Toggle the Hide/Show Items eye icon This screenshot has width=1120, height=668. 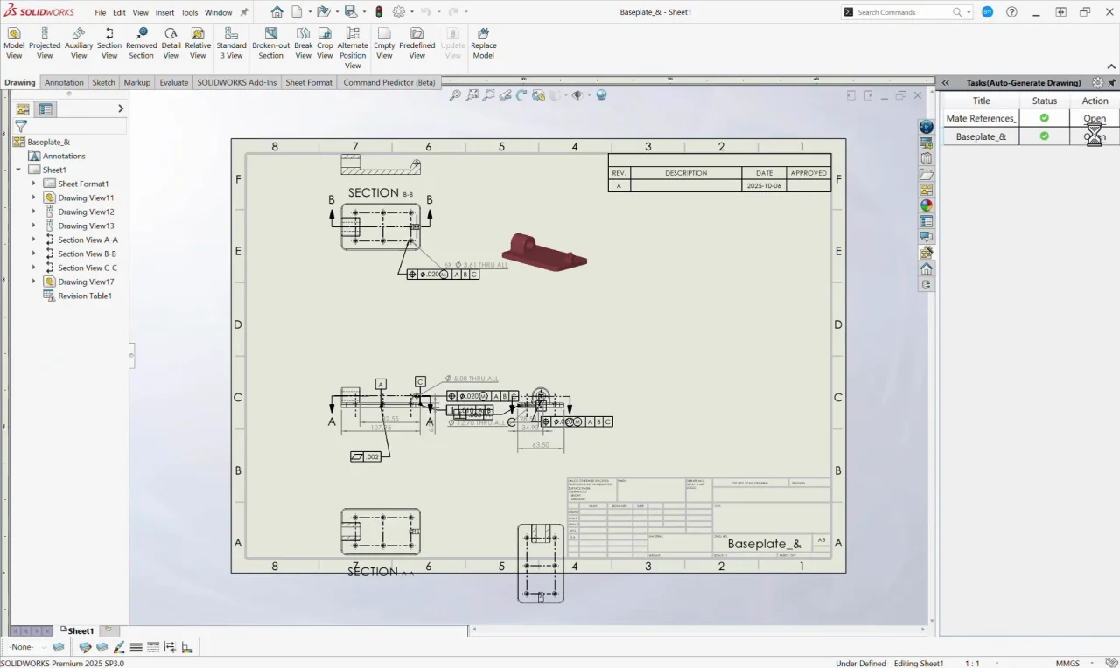pos(577,95)
